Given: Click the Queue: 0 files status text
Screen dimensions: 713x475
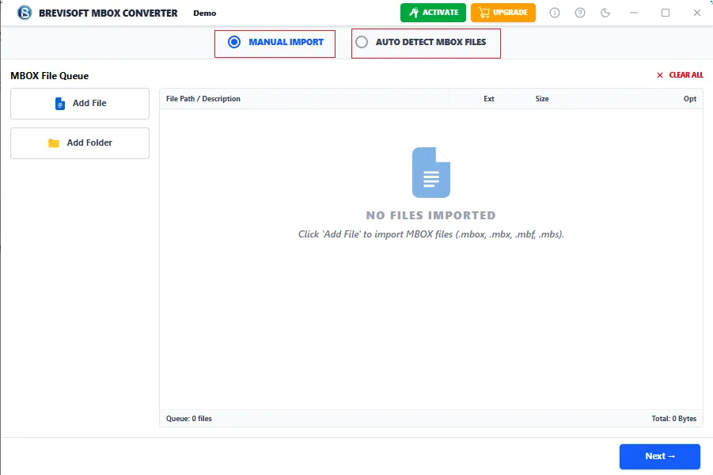Looking at the screenshot, I should [x=188, y=419].
